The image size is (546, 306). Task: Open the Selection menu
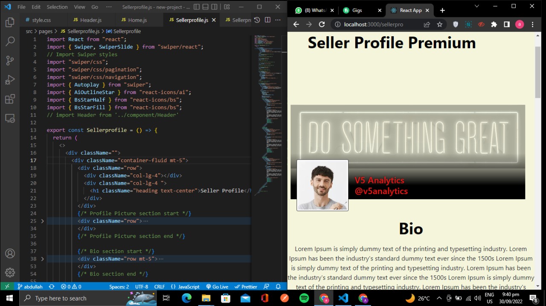[x=57, y=7]
